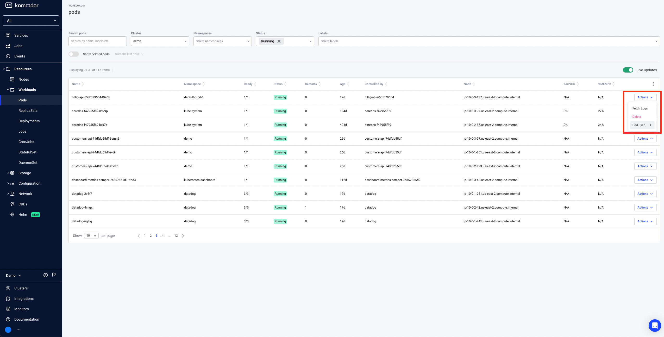Expand the user avatar menu chevron
664x337 pixels.
[x=18, y=329]
